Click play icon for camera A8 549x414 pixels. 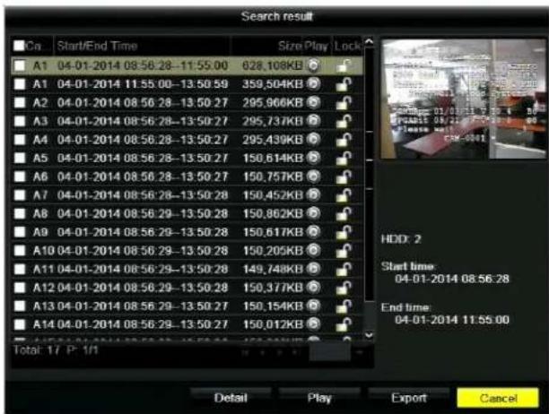click(313, 213)
